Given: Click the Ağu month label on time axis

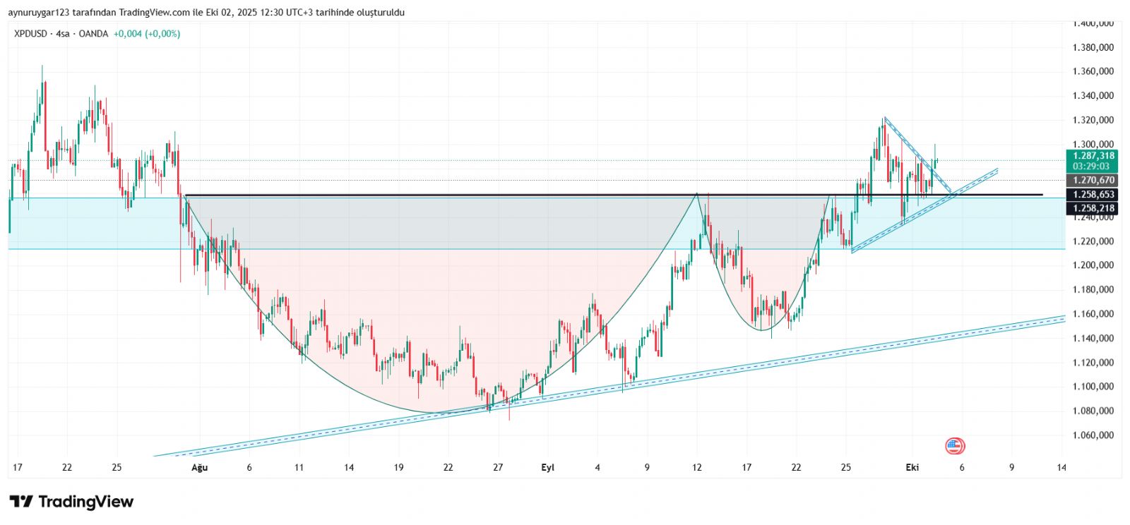Looking at the screenshot, I should 200,467.
